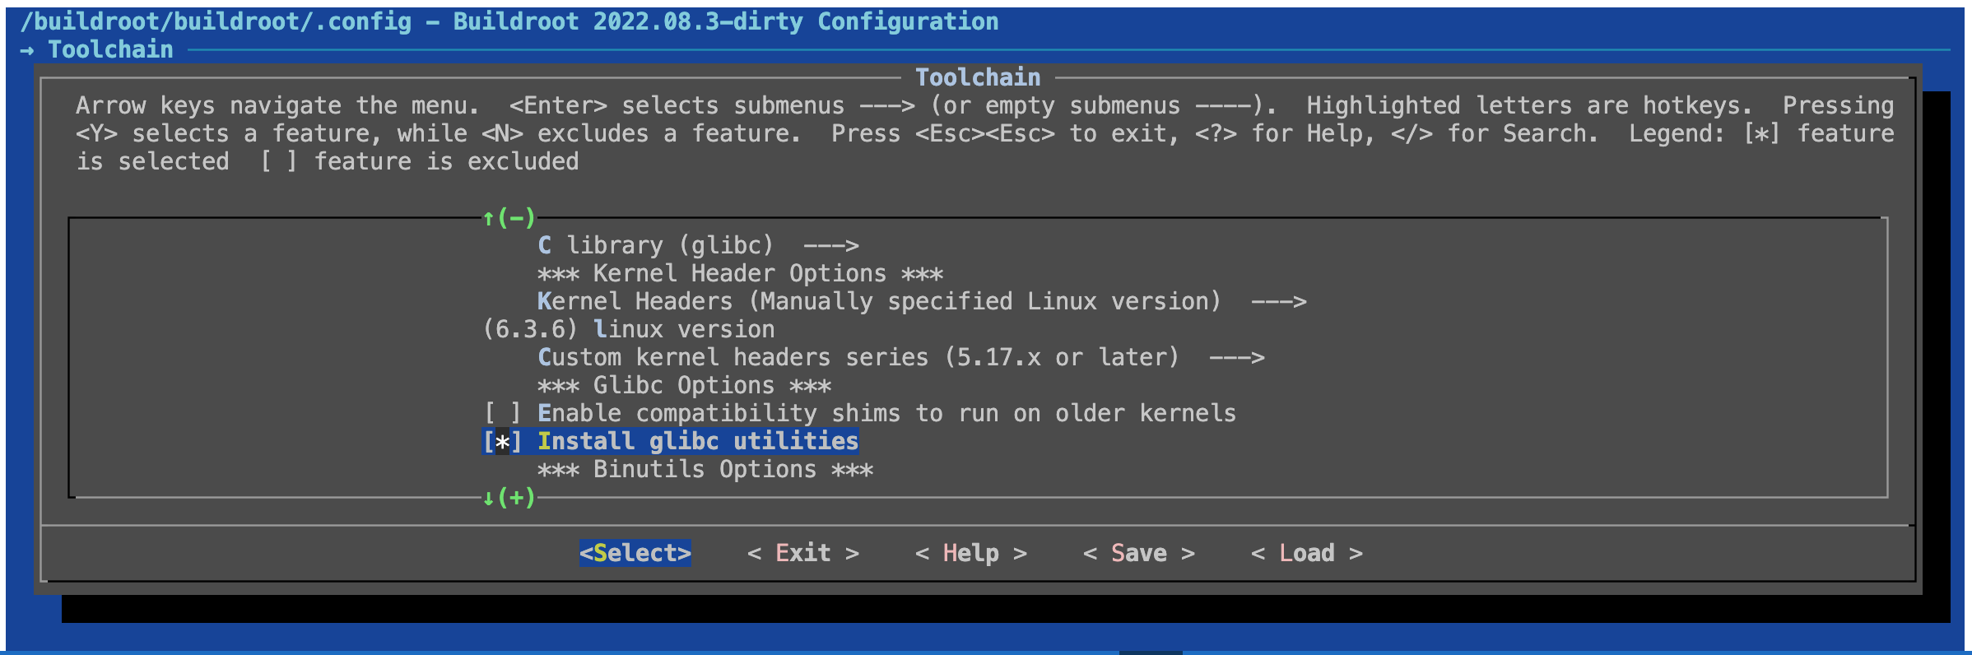
Task: Click the Save button
Action: (x=1138, y=553)
